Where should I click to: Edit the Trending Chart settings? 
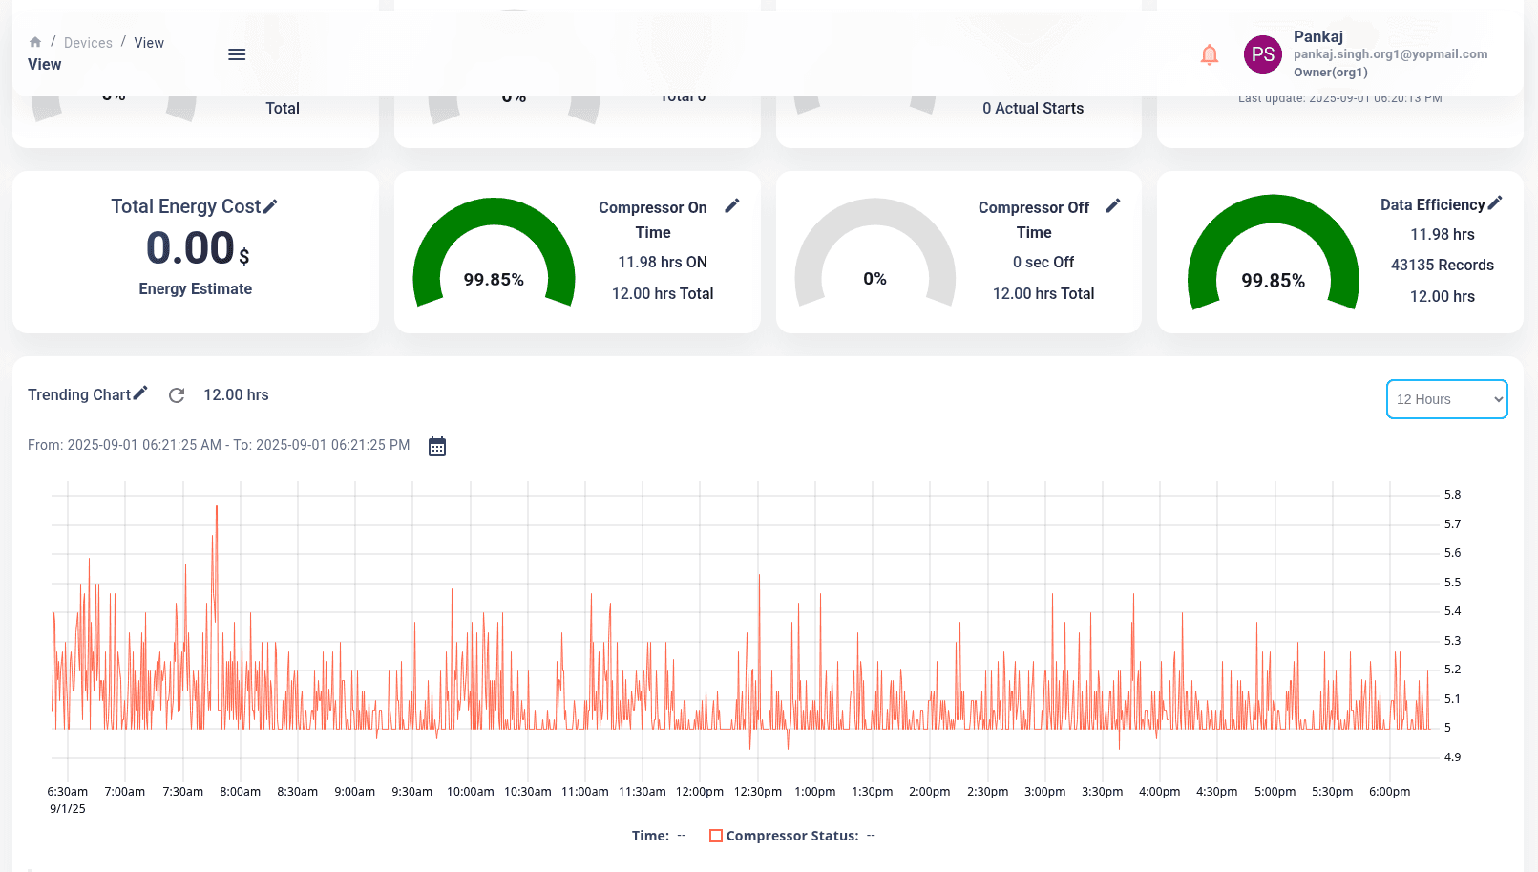pos(140,393)
